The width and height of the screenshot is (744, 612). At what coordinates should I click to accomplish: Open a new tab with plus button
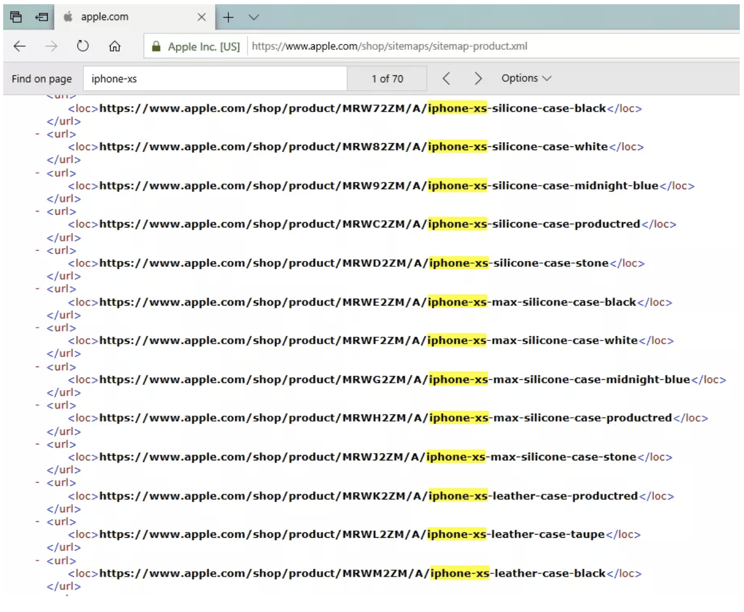[228, 18]
